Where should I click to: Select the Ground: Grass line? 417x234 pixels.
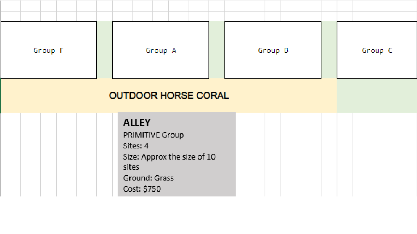click(148, 178)
